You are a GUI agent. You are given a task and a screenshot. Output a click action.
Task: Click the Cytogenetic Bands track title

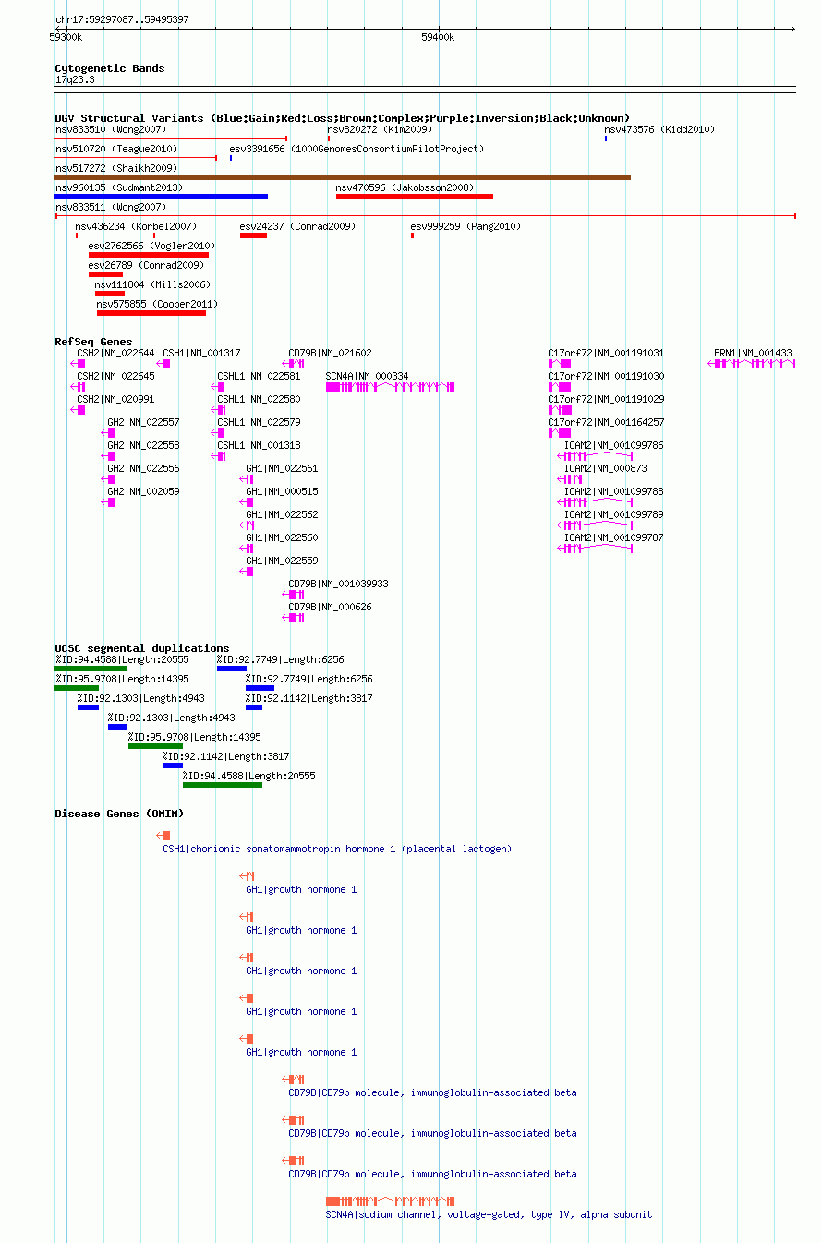[x=110, y=68]
